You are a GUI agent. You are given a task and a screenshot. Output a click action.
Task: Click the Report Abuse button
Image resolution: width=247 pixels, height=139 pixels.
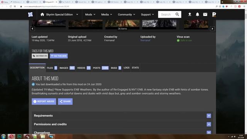44,102
